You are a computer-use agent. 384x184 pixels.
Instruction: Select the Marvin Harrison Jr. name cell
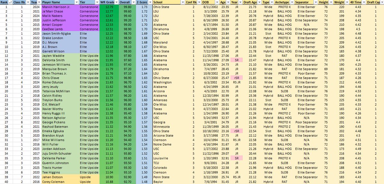[60, 6]
